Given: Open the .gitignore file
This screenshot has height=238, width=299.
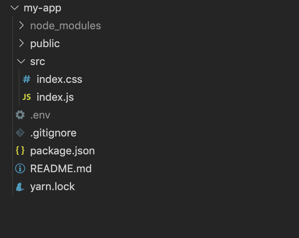Looking at the screenshot, I should coord(53,133).
